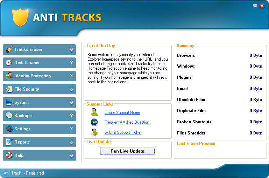Select the Browsers summary label
Image resolution: width=269 pixels, height=178 pixels.
click(186, 55)
